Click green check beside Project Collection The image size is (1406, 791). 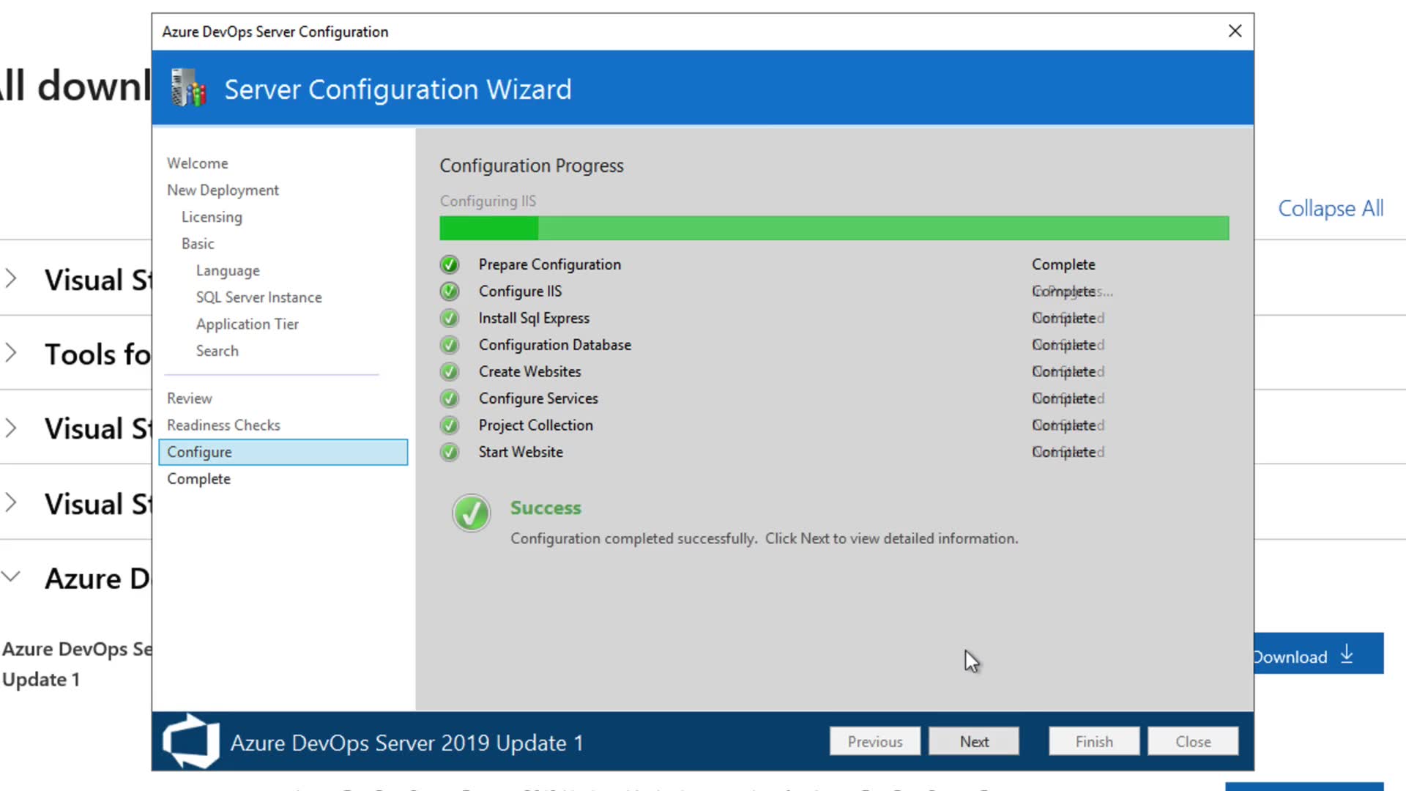point(450,426)
